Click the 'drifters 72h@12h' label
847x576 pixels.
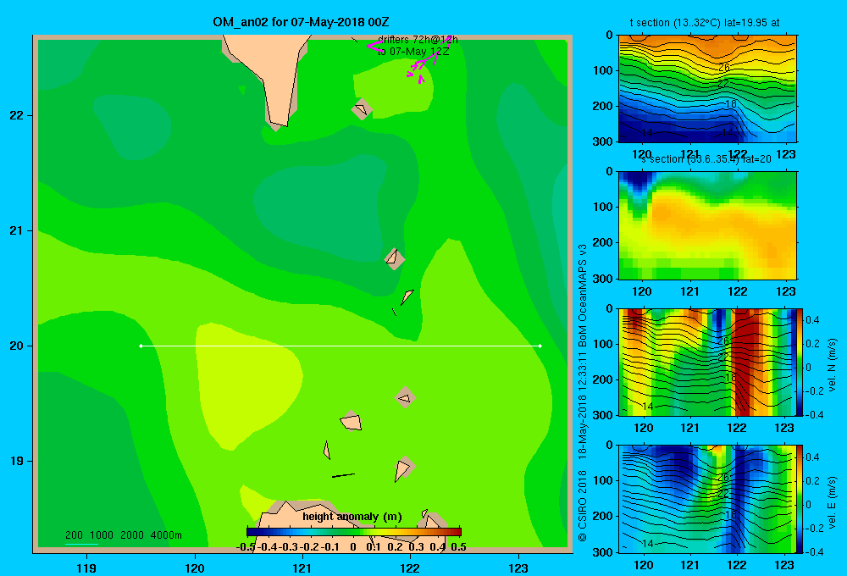418,40
